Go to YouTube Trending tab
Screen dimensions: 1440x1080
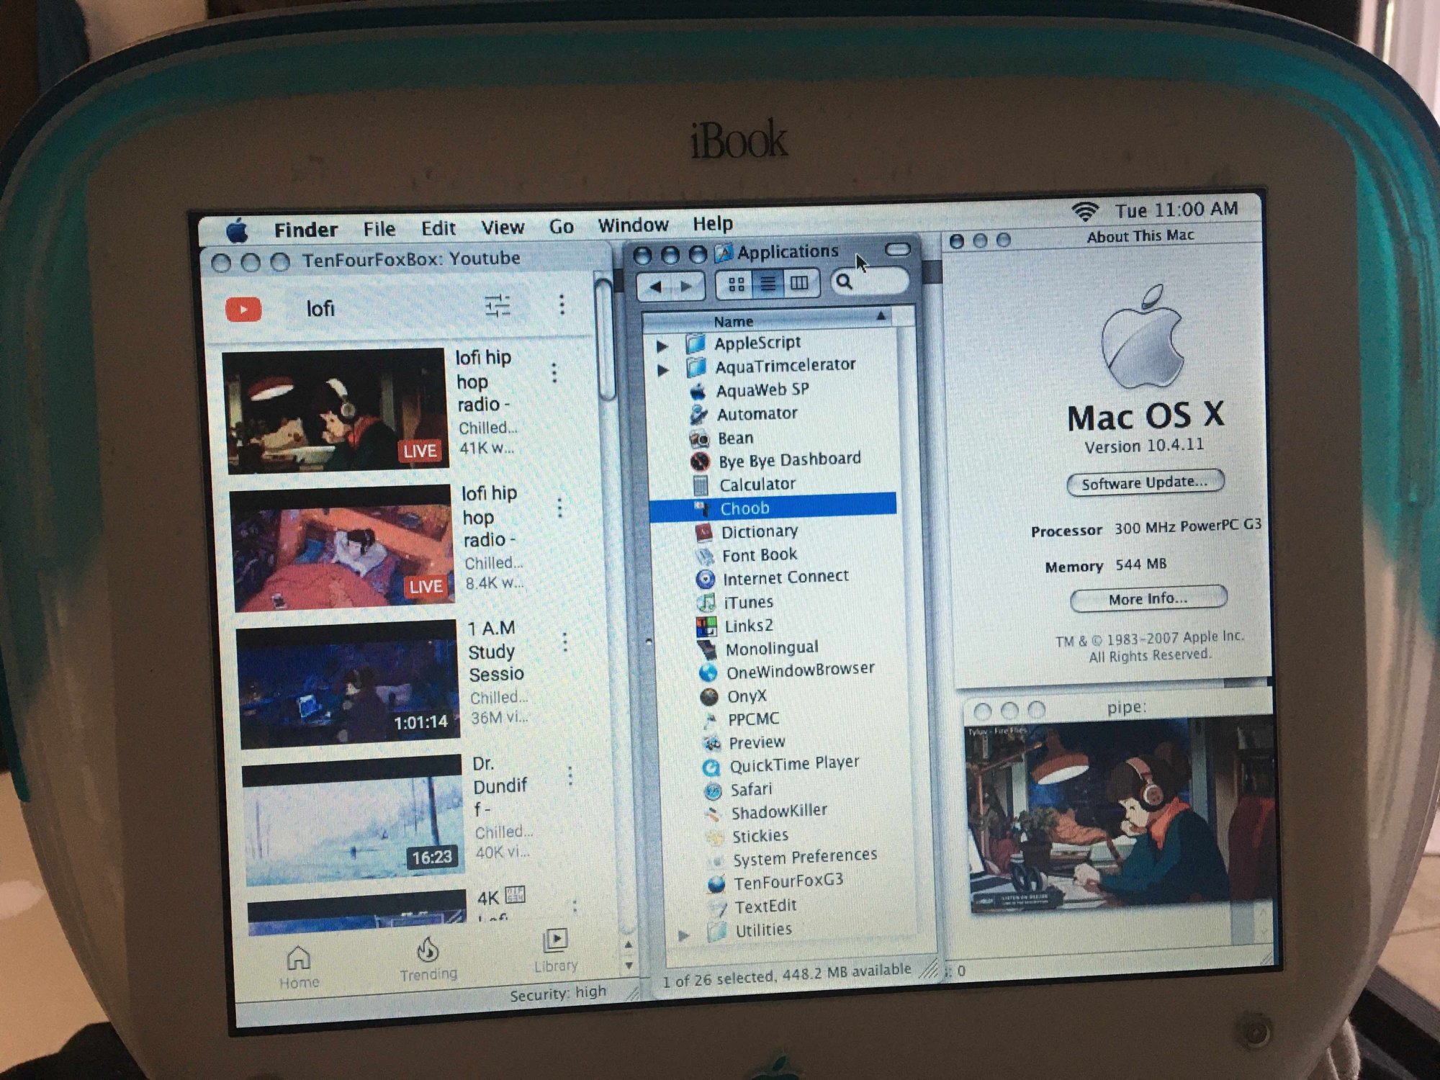pyautogui.click(x=428, y=960)
